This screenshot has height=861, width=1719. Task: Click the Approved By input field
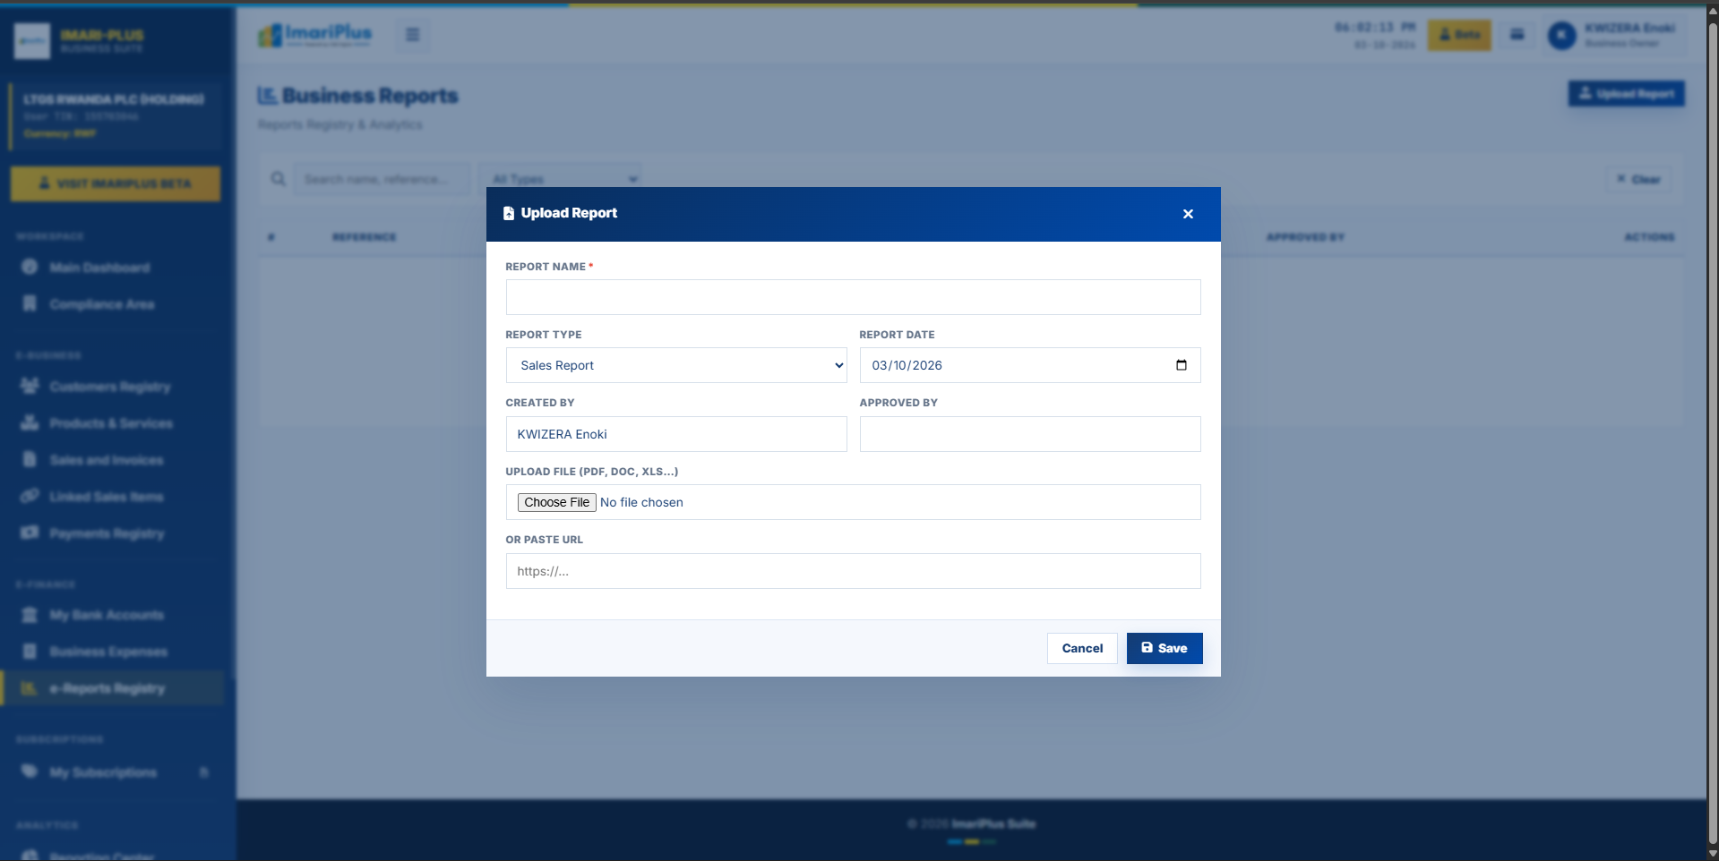(x=1030, y=434)
